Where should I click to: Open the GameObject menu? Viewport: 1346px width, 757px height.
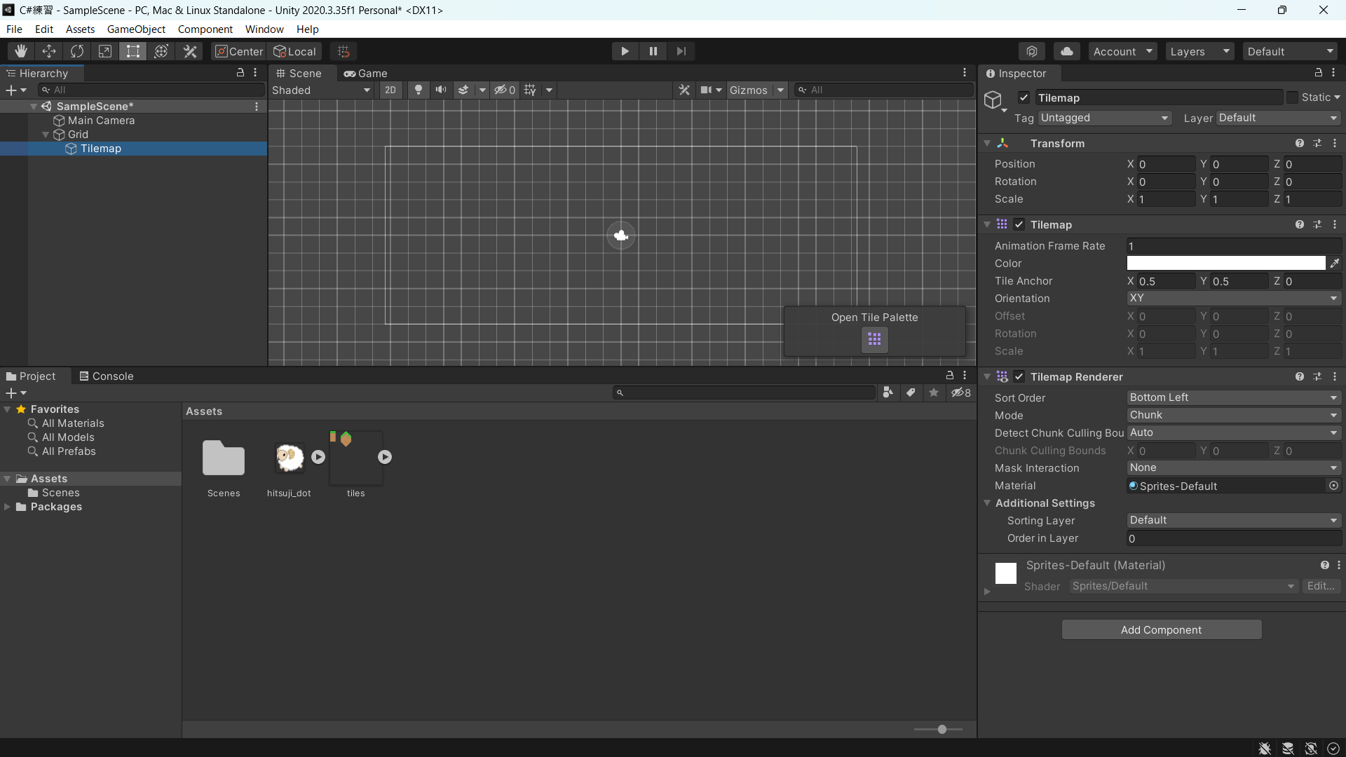[x=136, y=29]
